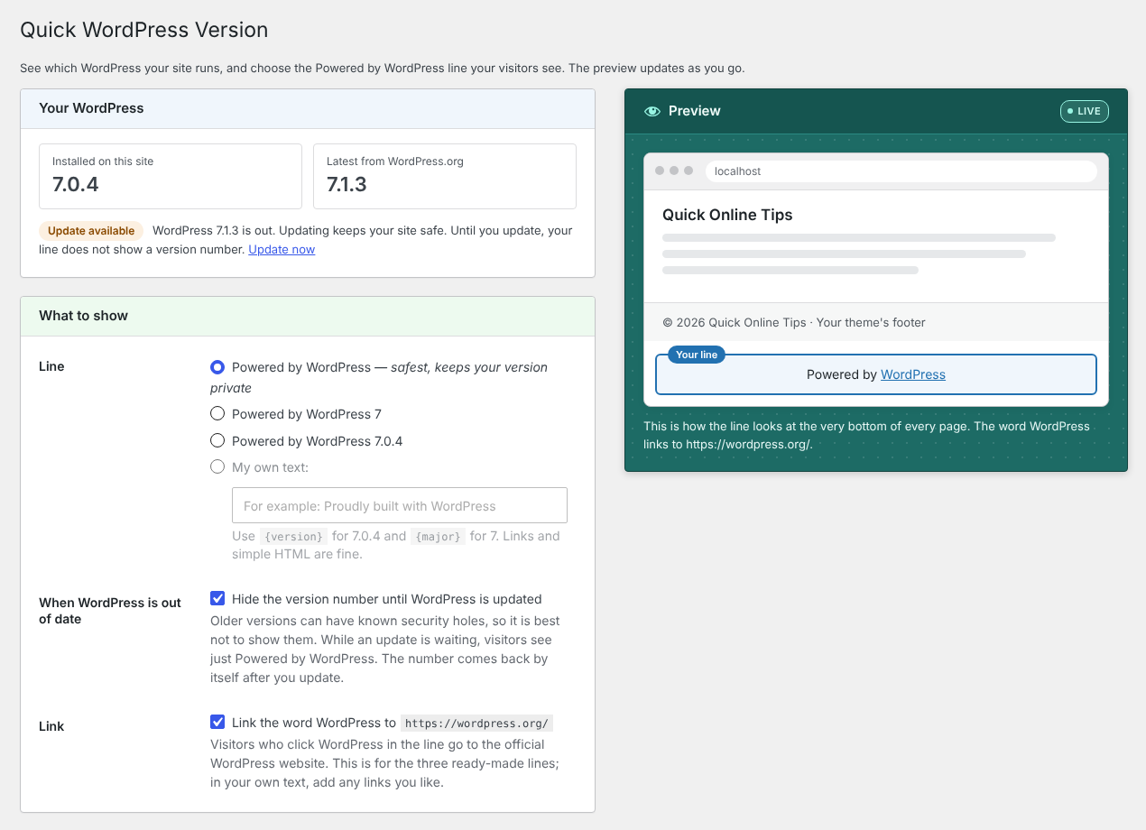Click the WordPress link in the preview line
Screen dimensions: 1146x830
913,374
